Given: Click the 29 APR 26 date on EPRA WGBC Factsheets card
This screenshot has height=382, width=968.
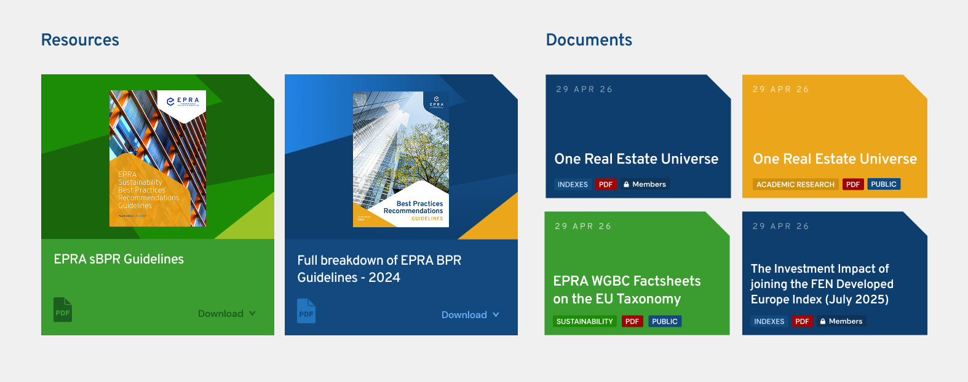Looking at the screenshot, I should point(583,226).
